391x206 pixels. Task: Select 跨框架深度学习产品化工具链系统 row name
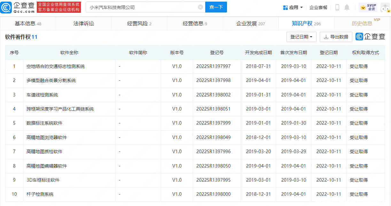tap(60, 109)
